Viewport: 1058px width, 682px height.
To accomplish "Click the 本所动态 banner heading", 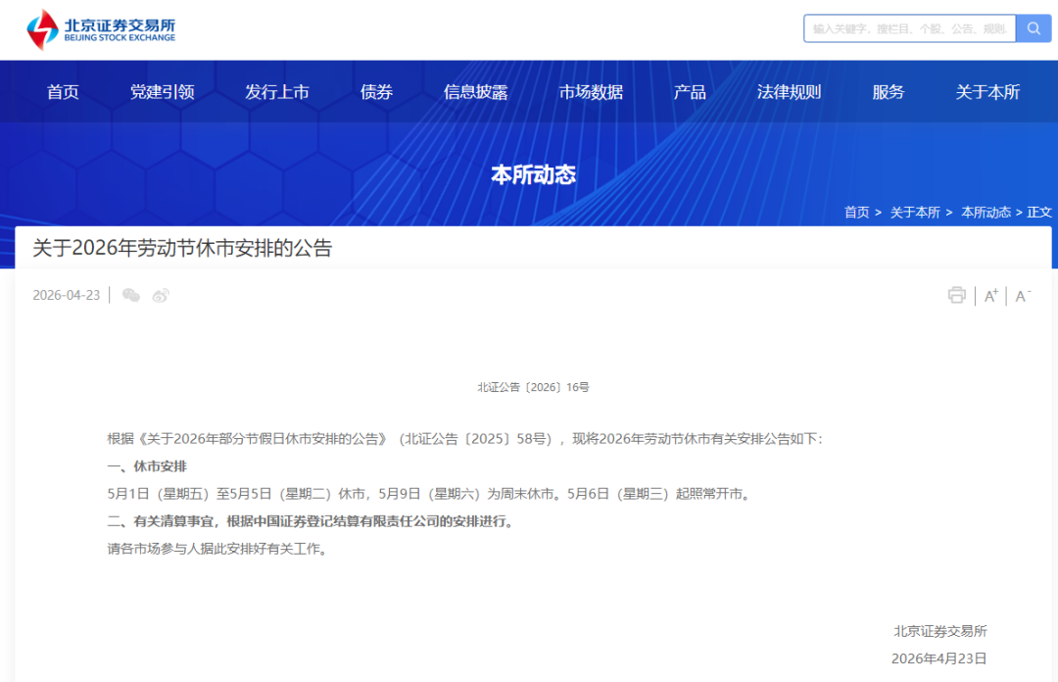I will [533, 174].
